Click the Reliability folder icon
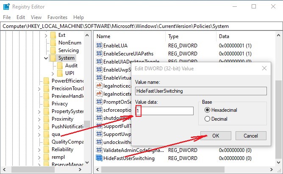283x174 pixels. pyautogui.click(x=46, y=149)
